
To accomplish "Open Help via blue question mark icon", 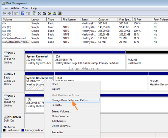I will tap(23, 13).
